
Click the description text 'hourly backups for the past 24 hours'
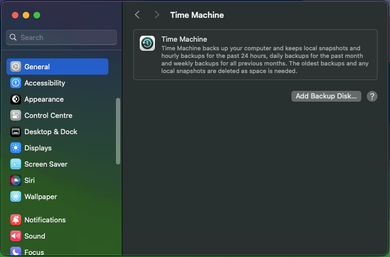(214, 56)
